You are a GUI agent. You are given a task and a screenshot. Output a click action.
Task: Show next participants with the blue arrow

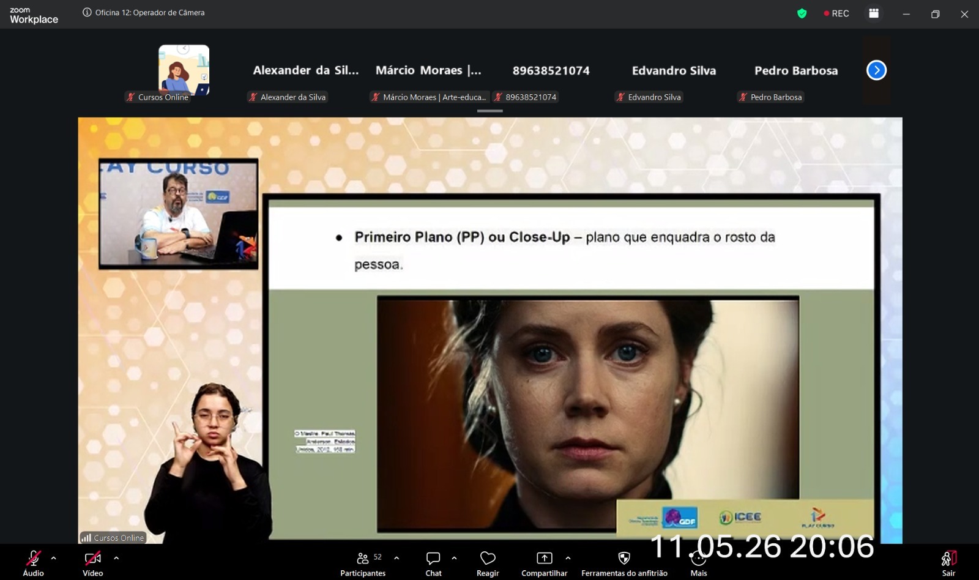(876, 70)
